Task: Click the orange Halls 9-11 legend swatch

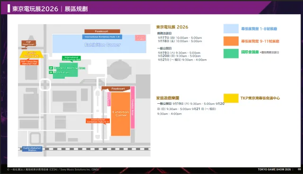Action: [231, 41]
